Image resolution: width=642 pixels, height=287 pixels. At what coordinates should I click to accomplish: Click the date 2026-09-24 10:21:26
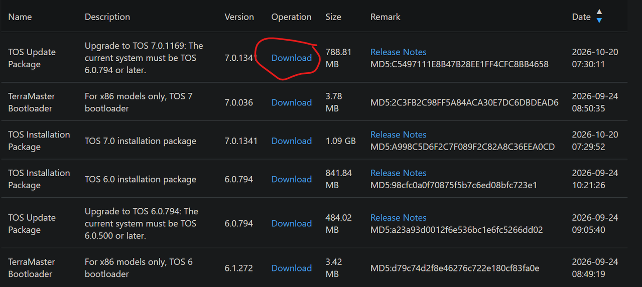[595, 179]
